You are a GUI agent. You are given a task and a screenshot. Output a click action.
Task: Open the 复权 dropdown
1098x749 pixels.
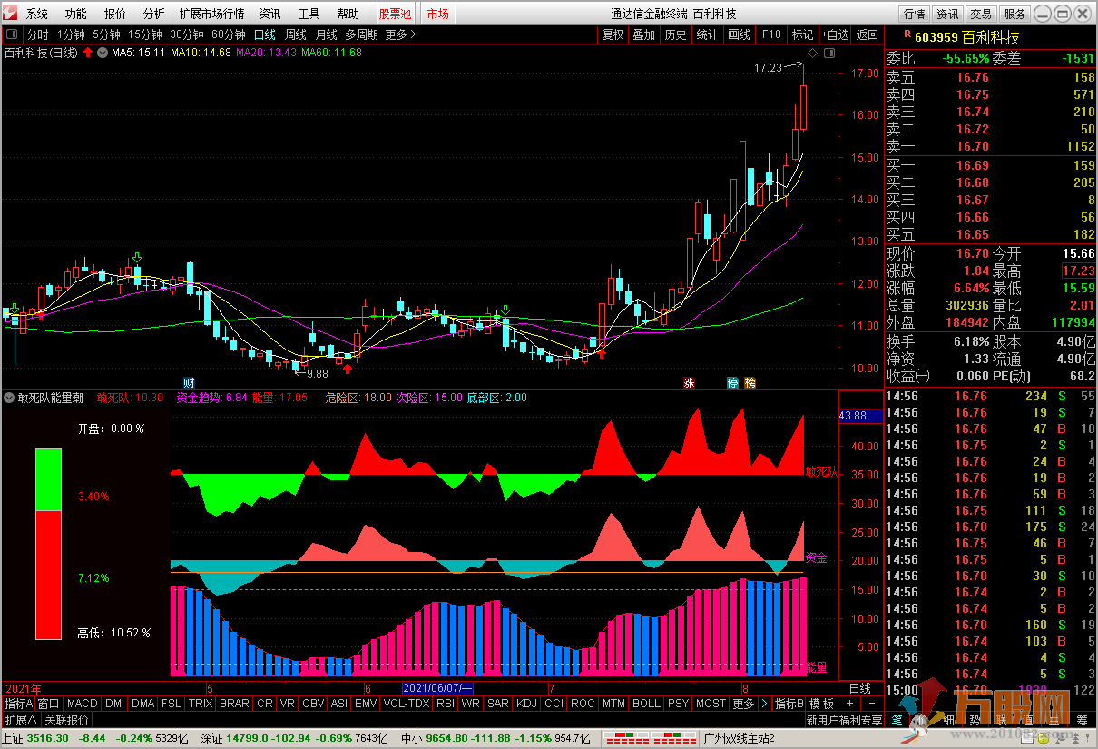613,34
